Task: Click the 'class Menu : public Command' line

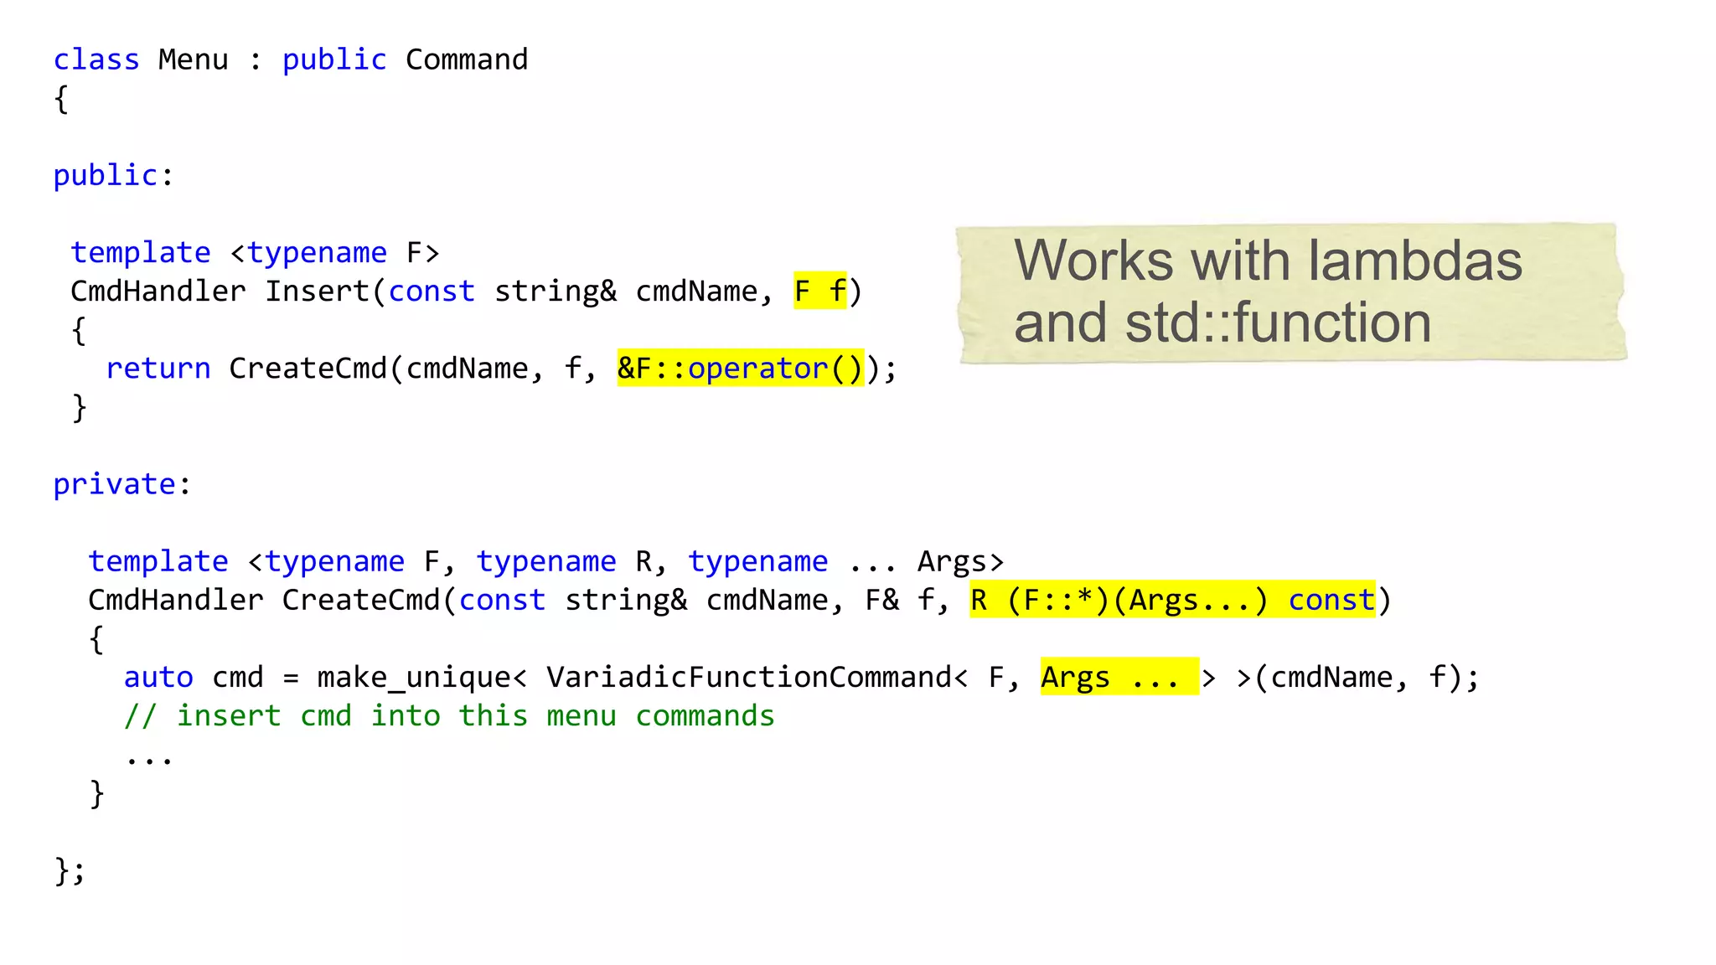Action: click(x=291, y=59)
